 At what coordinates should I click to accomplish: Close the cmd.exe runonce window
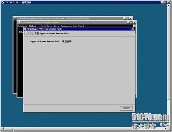click(130, 18)
